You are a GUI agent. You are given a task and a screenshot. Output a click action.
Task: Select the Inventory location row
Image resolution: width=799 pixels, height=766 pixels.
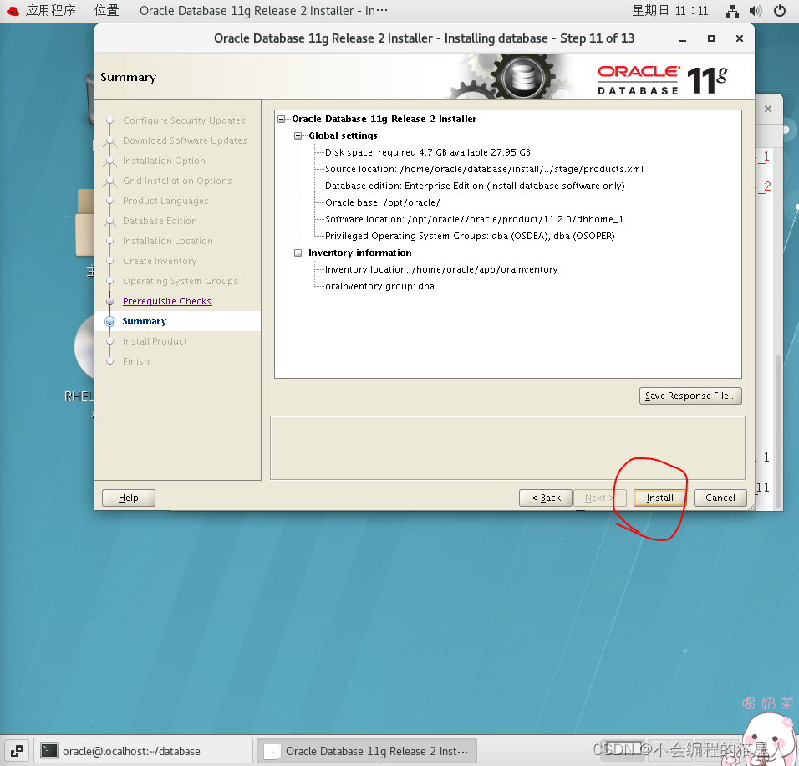[441, 269]
